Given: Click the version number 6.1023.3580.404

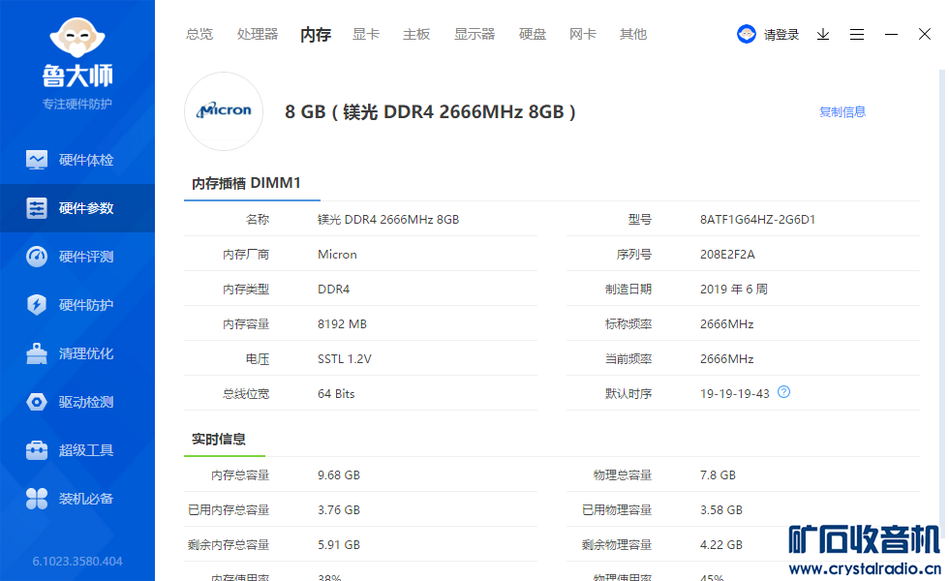Looking at the screenshot, I should point(77,562).
